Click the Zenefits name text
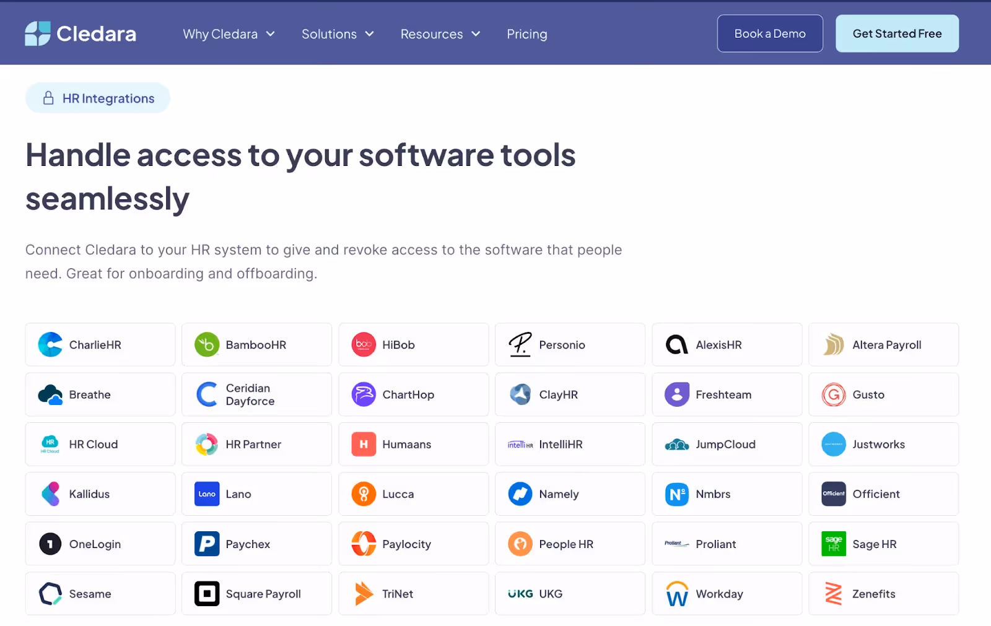Screen dimensions: 991x626 [x=874, y=594]
